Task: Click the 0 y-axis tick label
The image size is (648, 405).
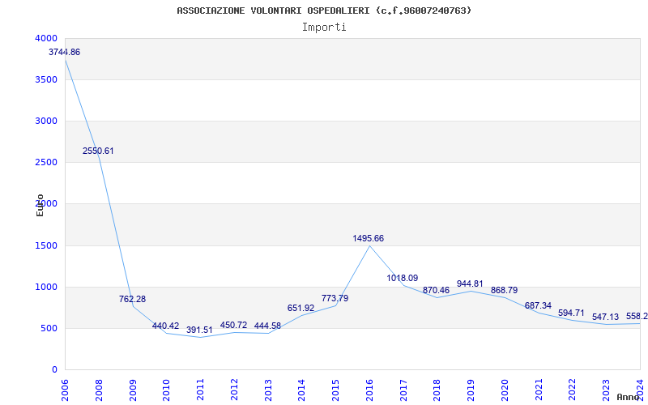Action: pos(54,369)
